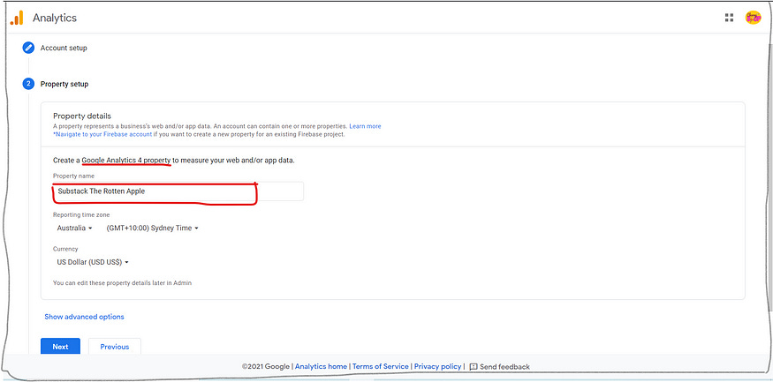Open the Privacy policy link
The height and width of the screenshot is (382, 773).
click(x=438, y=366)
